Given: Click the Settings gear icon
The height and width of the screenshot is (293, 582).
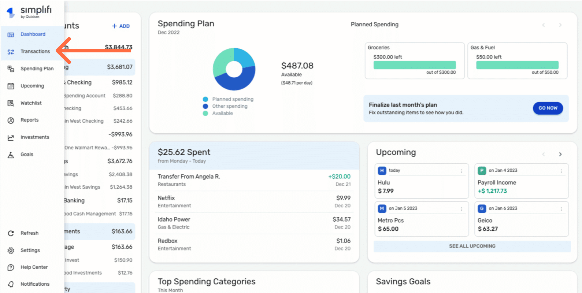Looking at the screenshot, I should pos(11,251).
